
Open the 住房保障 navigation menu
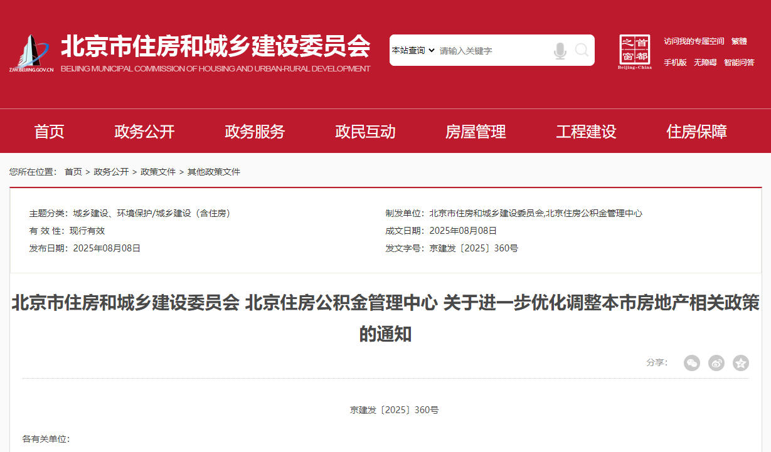coord(696,132)
